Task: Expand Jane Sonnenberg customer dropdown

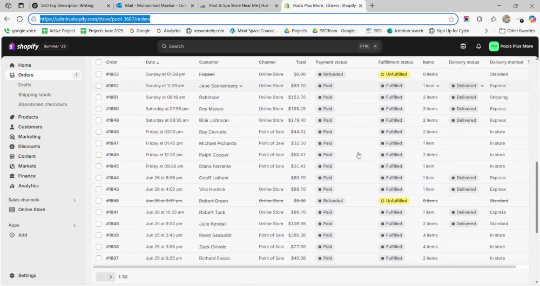Action: [x=241, y=86]
